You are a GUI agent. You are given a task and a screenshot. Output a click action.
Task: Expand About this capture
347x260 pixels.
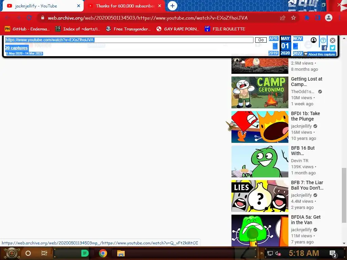(x=320, y=54)
